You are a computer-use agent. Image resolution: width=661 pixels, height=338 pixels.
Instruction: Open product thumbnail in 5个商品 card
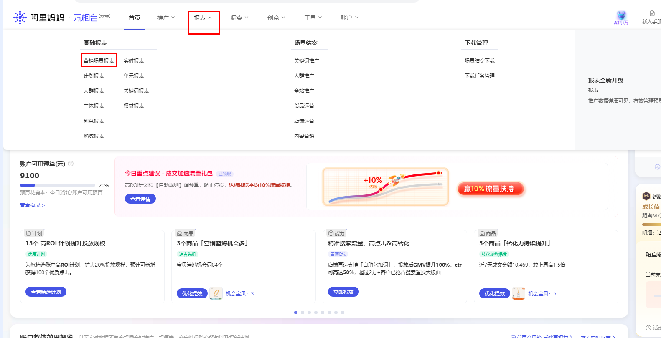point(518,293)
